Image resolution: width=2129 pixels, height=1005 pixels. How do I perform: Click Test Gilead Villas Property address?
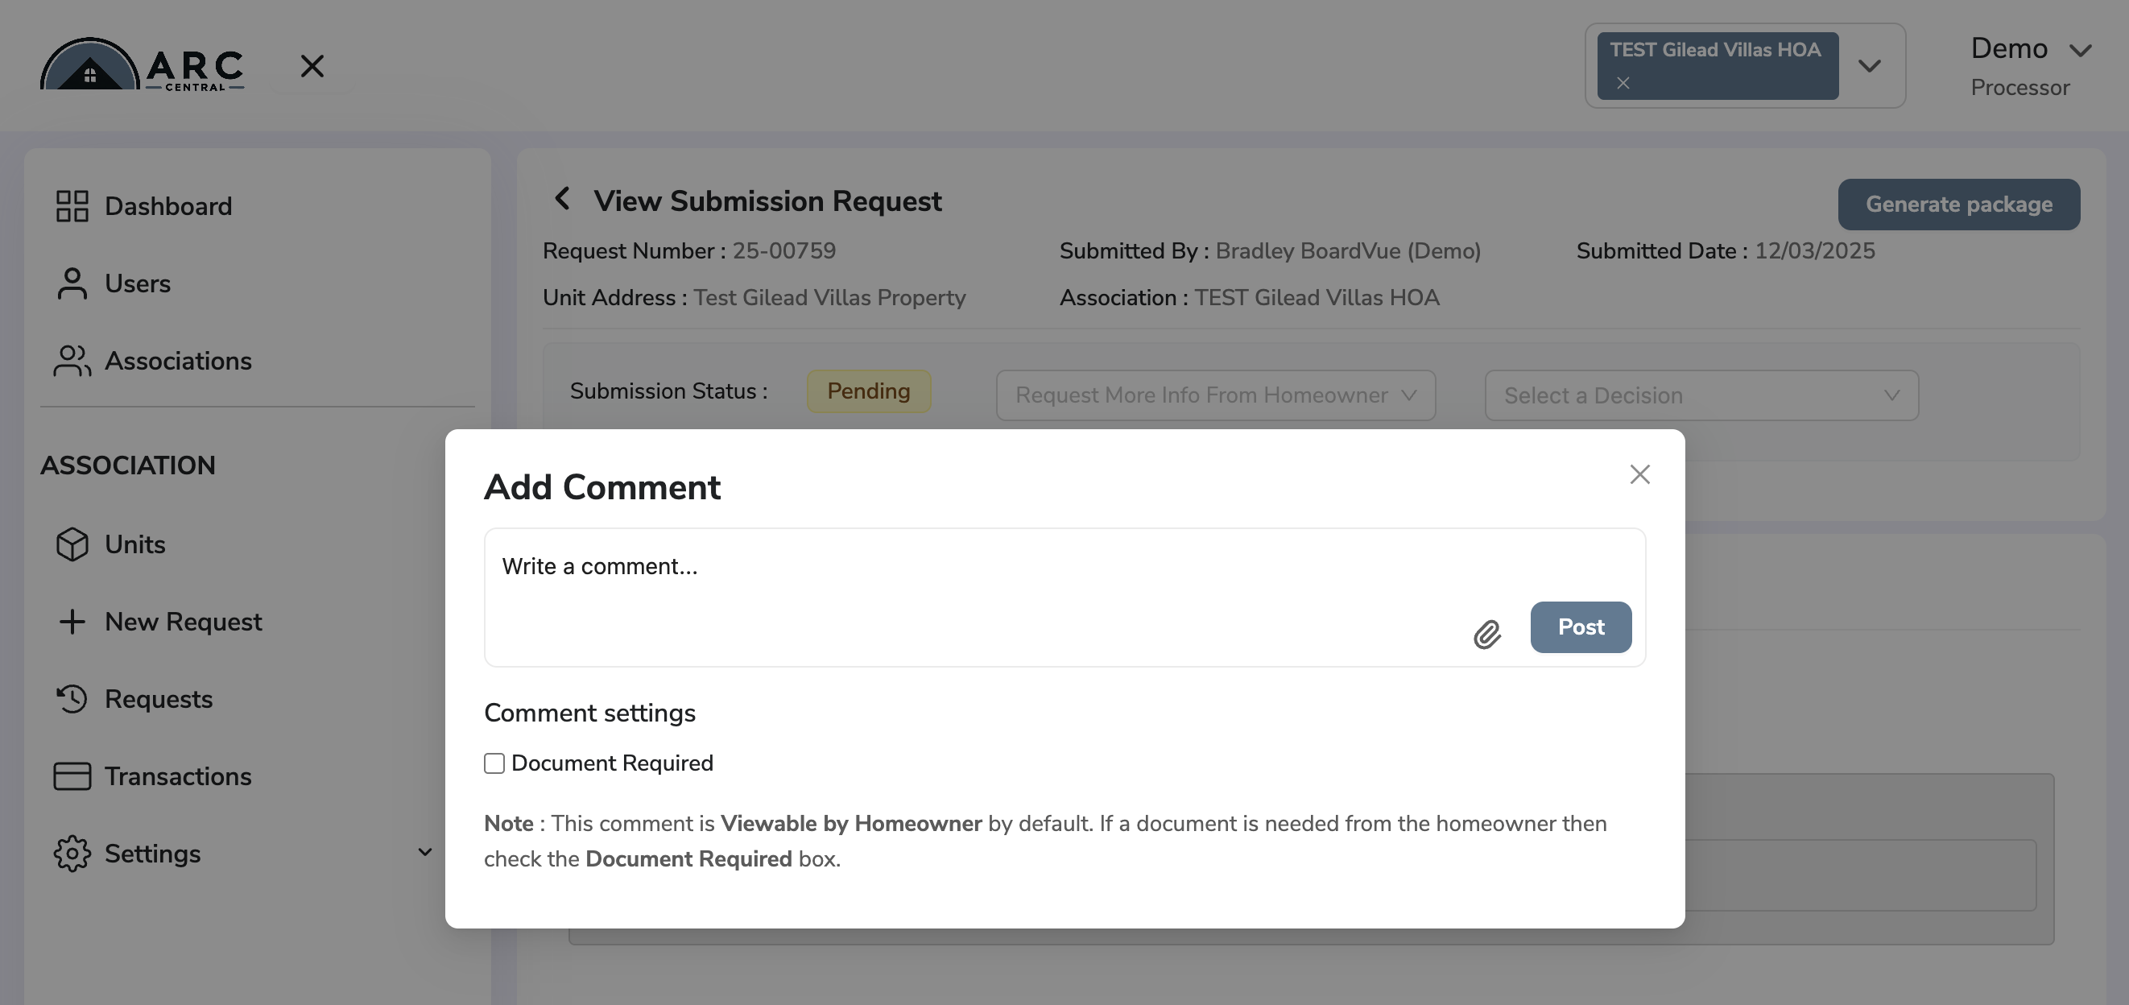(x=829, y=297)
